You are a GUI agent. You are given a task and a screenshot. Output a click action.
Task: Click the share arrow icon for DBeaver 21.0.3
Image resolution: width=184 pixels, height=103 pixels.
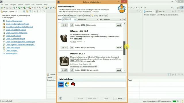coord(72,70)
